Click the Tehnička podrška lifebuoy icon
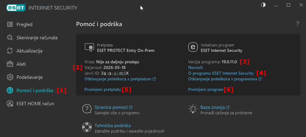Viewport: 306px width, 137px height. [x=87, y=128]
